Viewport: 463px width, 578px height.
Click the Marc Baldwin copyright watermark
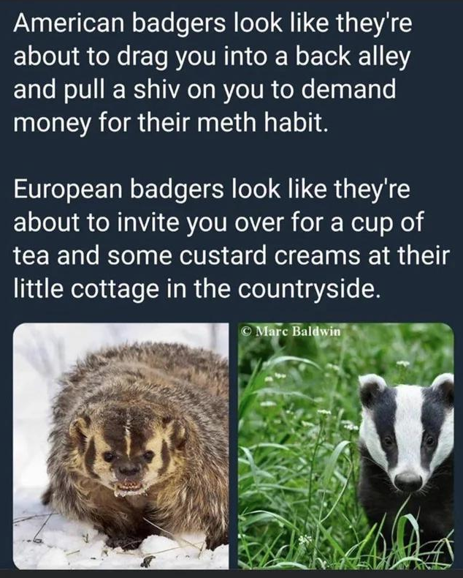[x=291, y=331]
